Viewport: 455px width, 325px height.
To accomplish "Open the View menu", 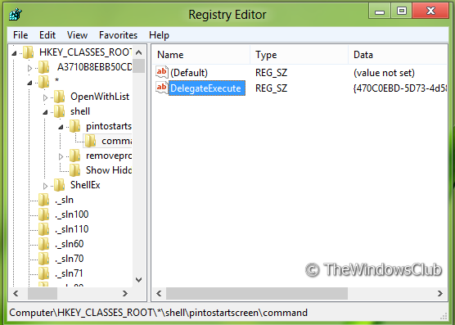I will coord(77,35).
